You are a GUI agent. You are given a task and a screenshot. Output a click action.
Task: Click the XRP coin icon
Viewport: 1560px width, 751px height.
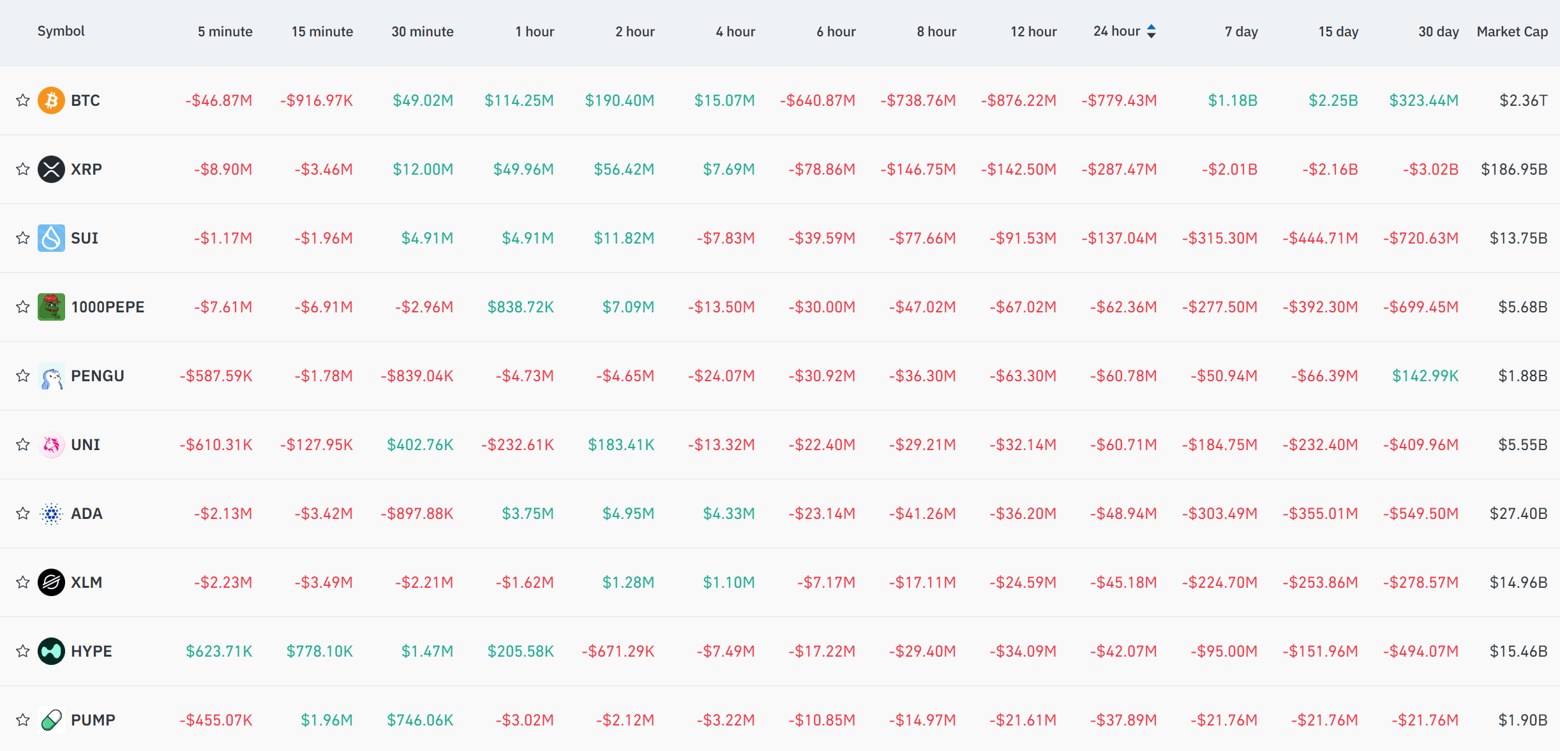point(51,169)
